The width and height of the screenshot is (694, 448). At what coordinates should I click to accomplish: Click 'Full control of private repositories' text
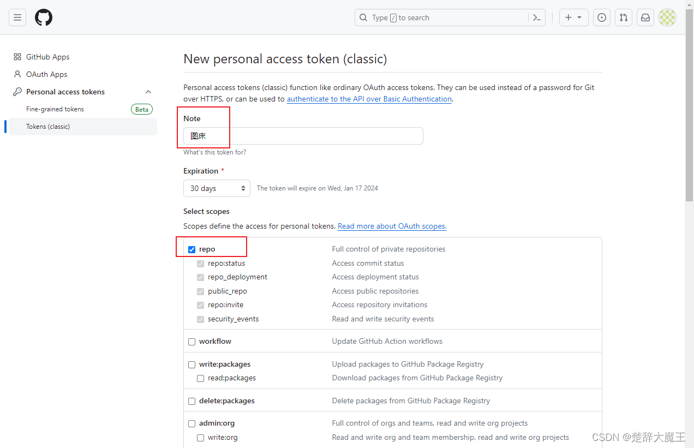point(388,249)
